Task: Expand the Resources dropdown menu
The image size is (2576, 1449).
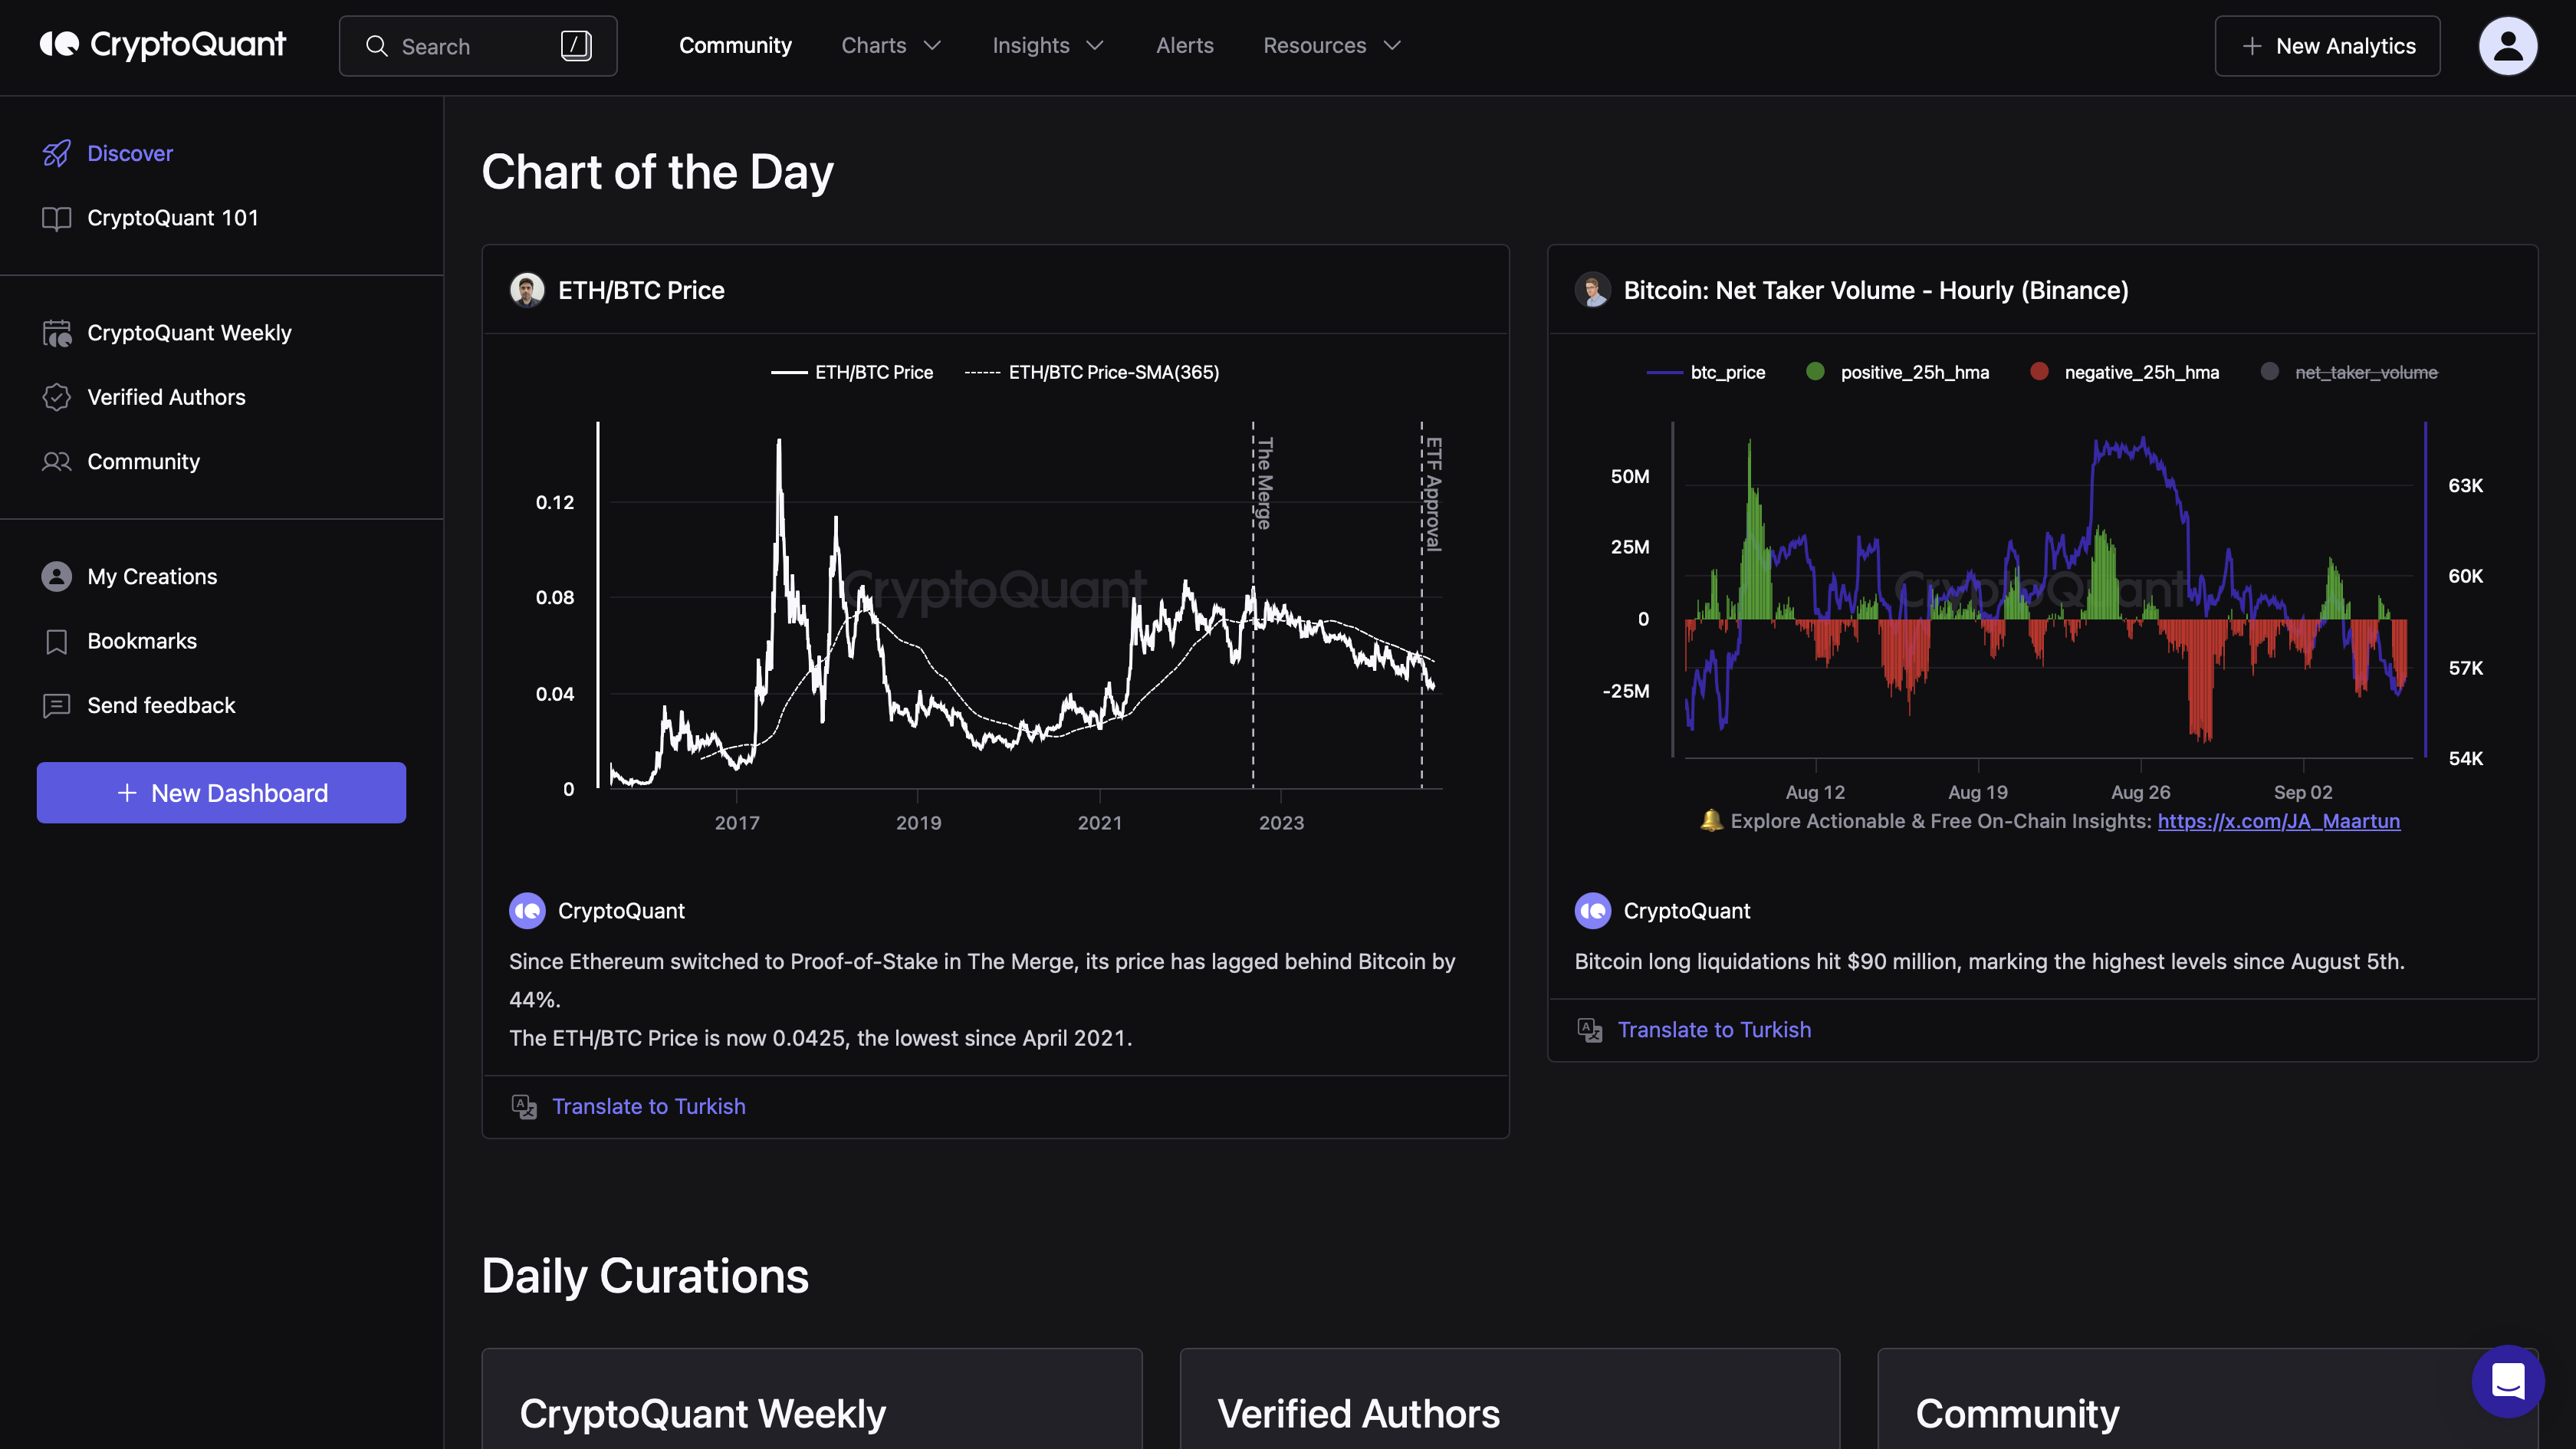Action: [x=1331, y=46]
